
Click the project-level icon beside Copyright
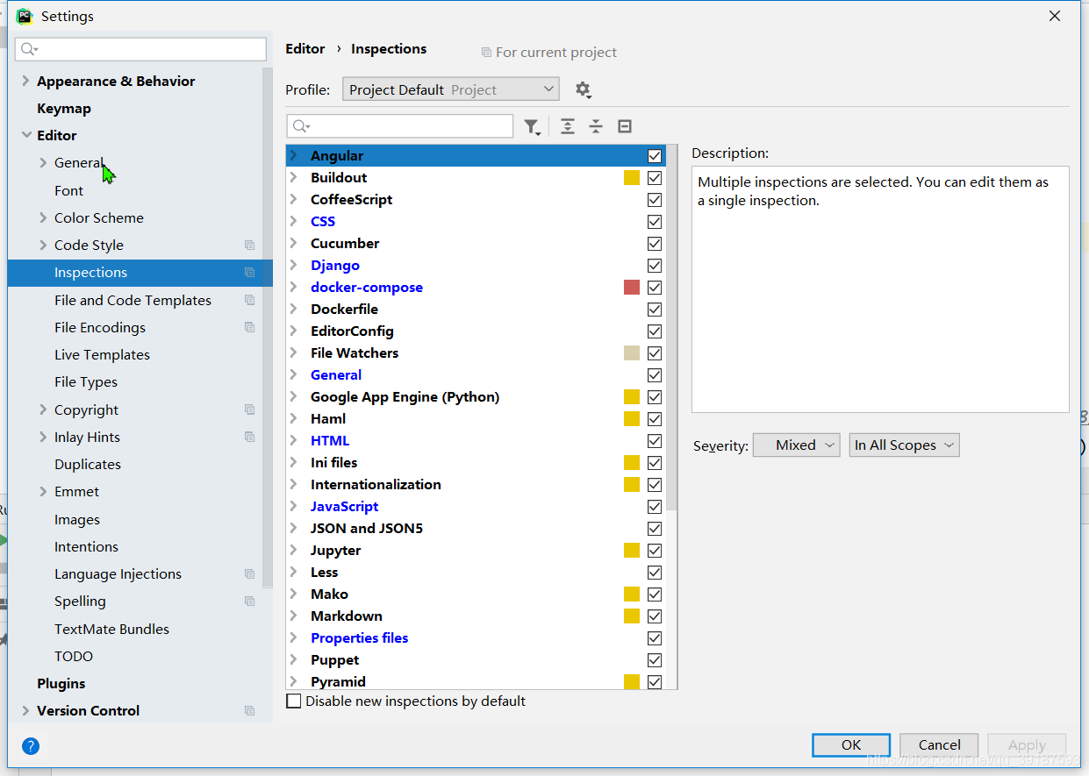(250, 409)
